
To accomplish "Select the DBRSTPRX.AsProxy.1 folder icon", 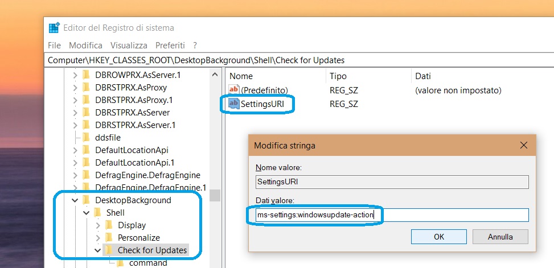I will pos(86,100).
